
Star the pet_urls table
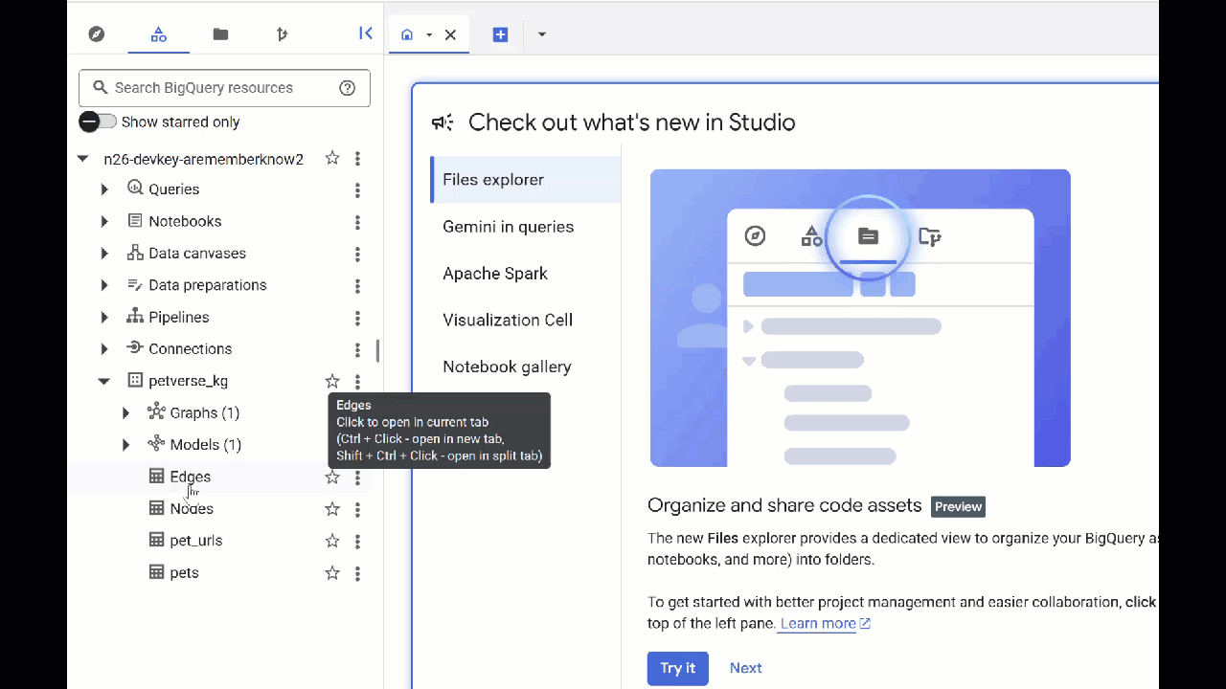pyautogui.click(x=332, y=541)
